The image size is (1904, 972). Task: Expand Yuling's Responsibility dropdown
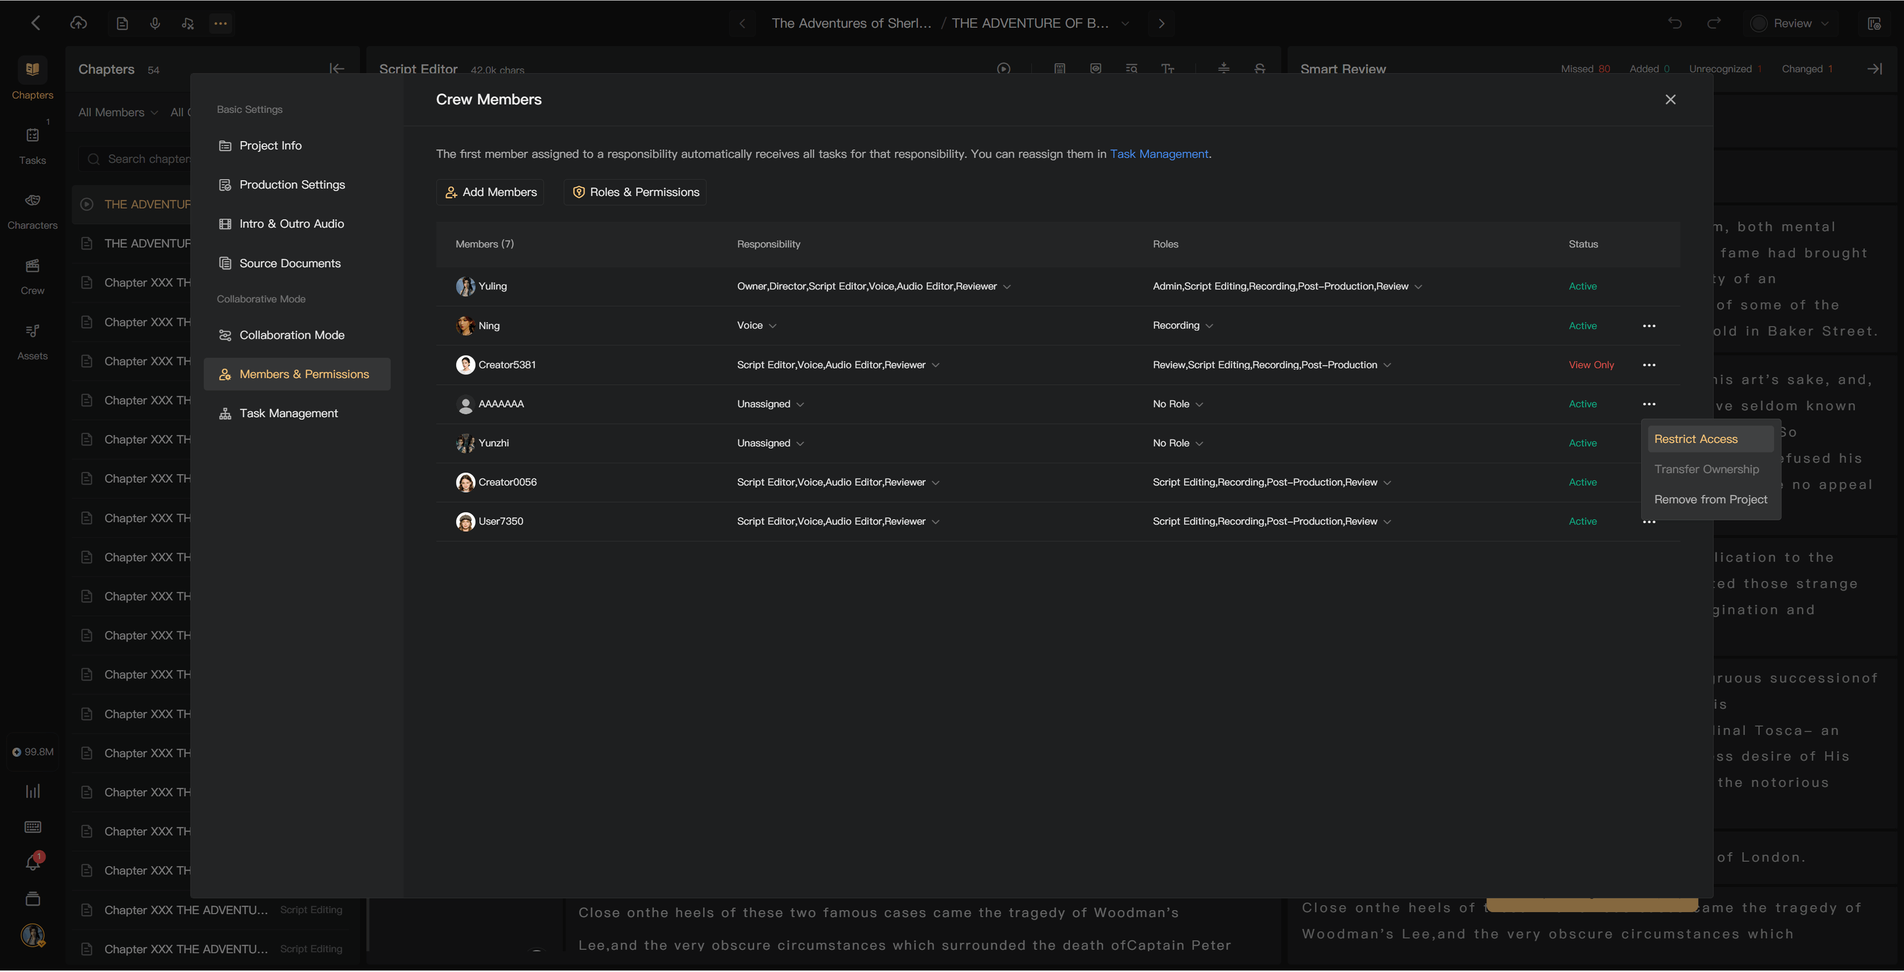(1007, 286)
